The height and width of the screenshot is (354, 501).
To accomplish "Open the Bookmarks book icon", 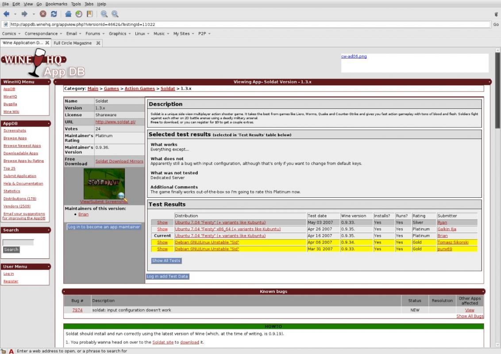I will click(89, 14).
